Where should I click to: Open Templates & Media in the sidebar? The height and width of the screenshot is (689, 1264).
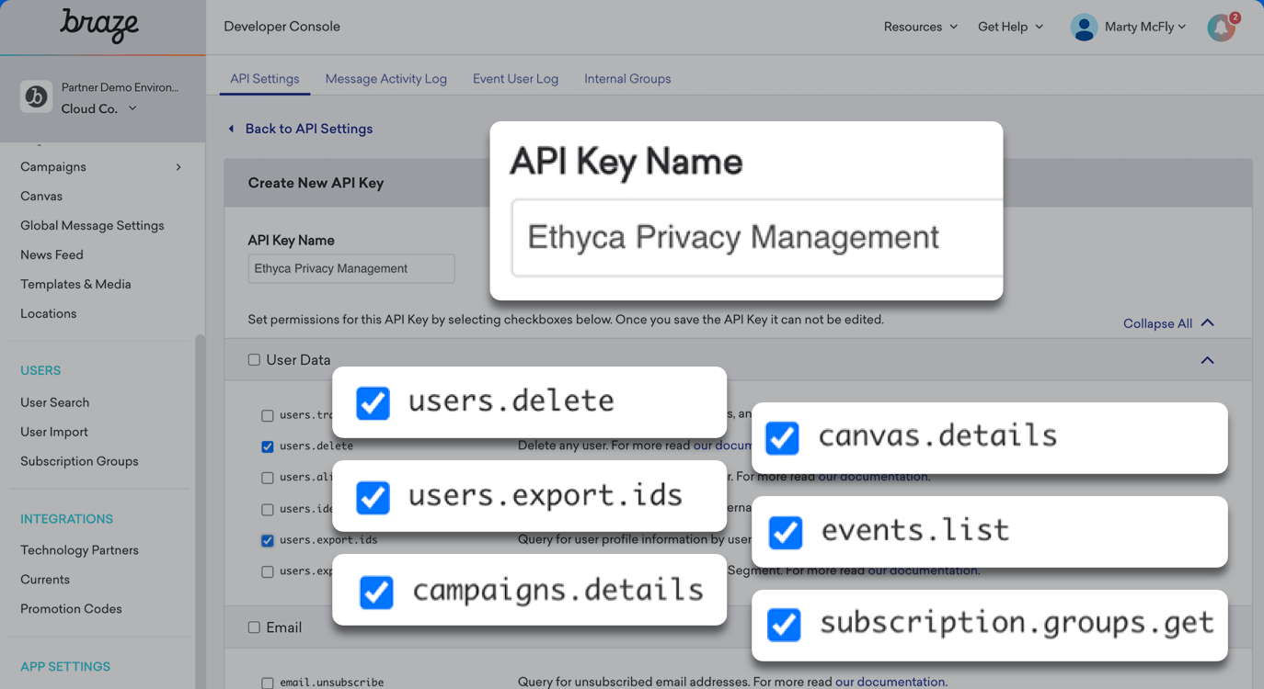(x=75, y=284)
